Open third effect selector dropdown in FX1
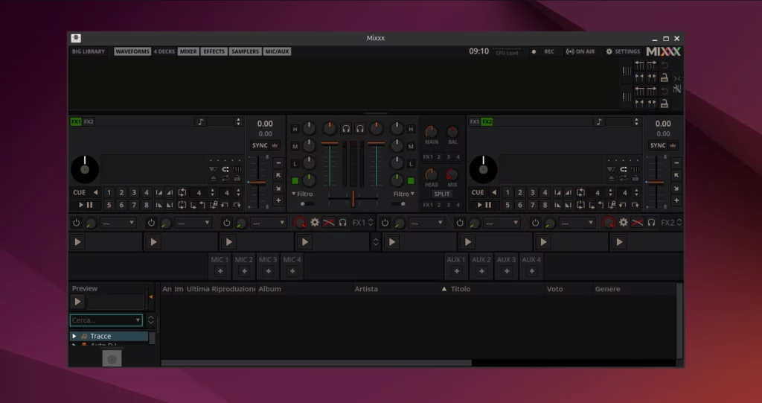The image size is (762, 403). [268, 223]
